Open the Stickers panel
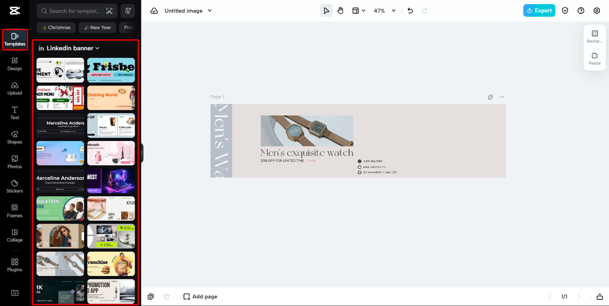 tap(15, 186)
